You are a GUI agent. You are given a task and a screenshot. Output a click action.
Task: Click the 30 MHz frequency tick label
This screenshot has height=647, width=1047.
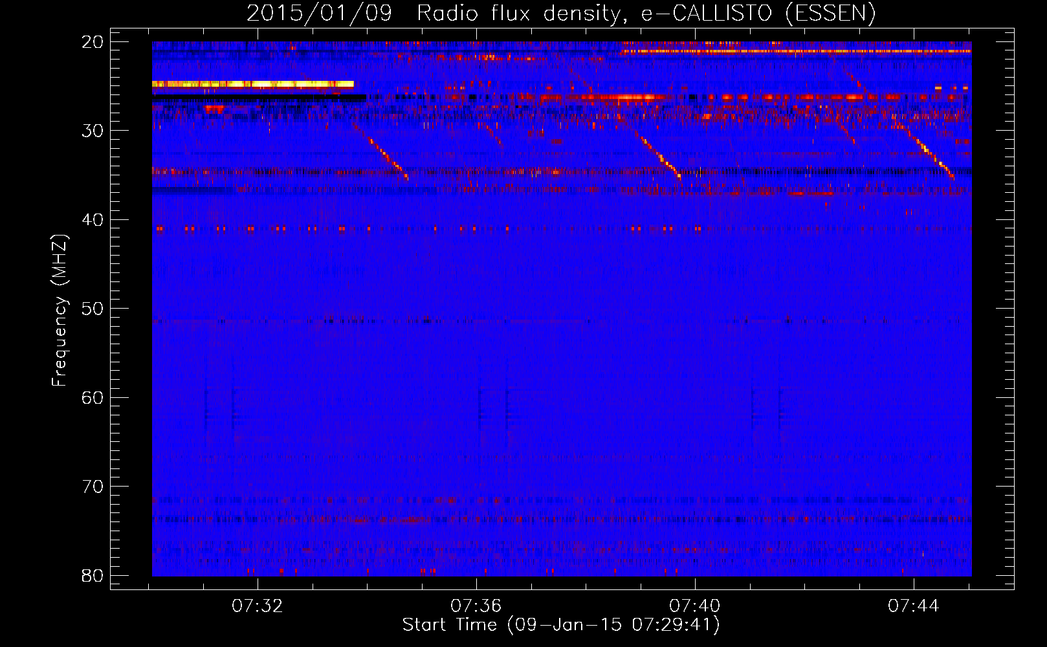[x=93, y=131]
